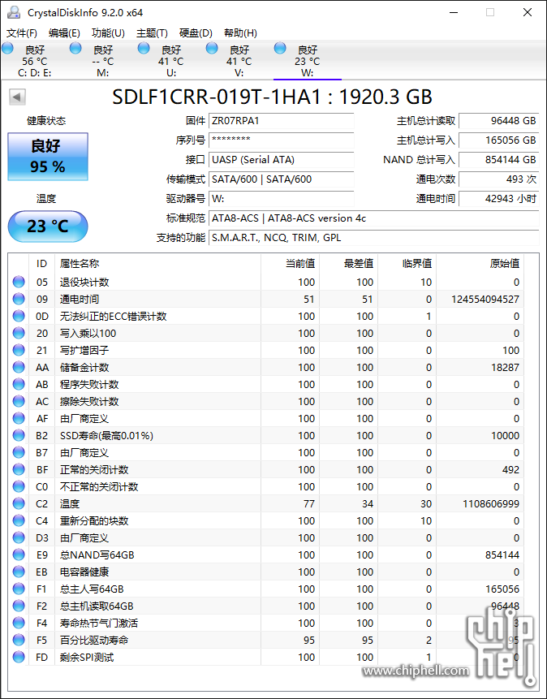Select the C: D: E: disk tab
Viewport: 547px width, 699px height.
[34, 61]
